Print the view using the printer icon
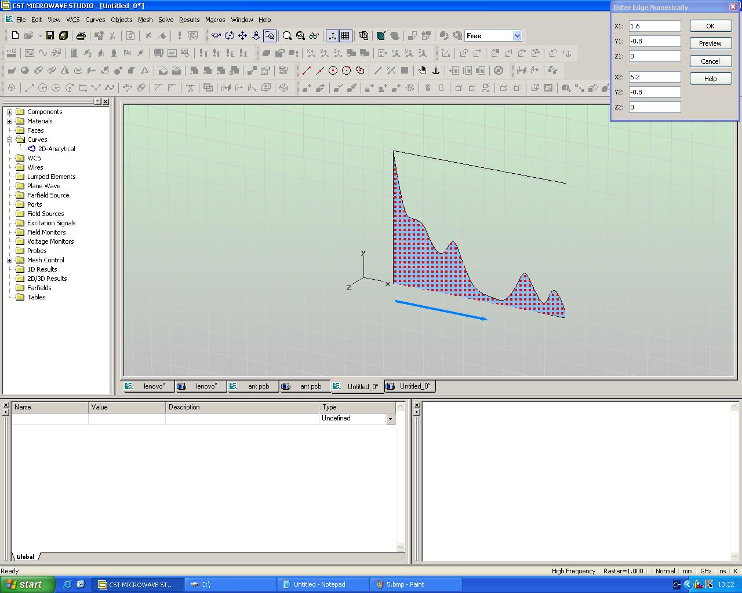The image size is (742, 593). [81, 36]
